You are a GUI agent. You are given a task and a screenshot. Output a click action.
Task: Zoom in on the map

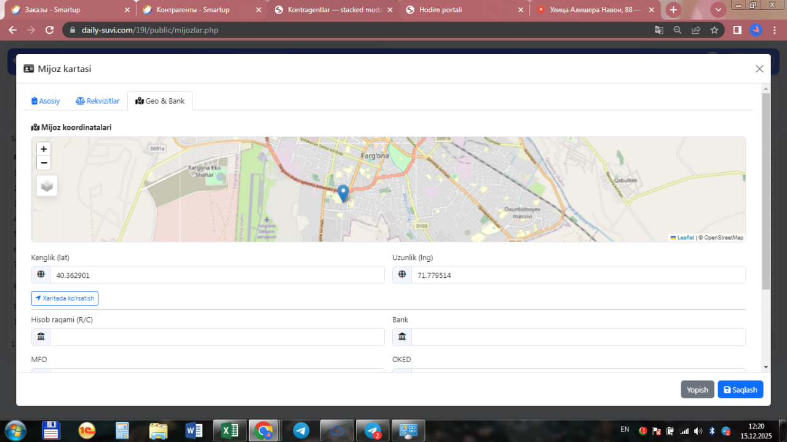[44, 149]
